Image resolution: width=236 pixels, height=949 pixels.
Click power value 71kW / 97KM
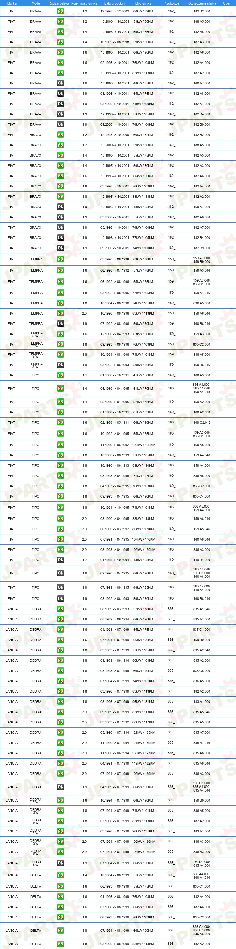[143, 476]
